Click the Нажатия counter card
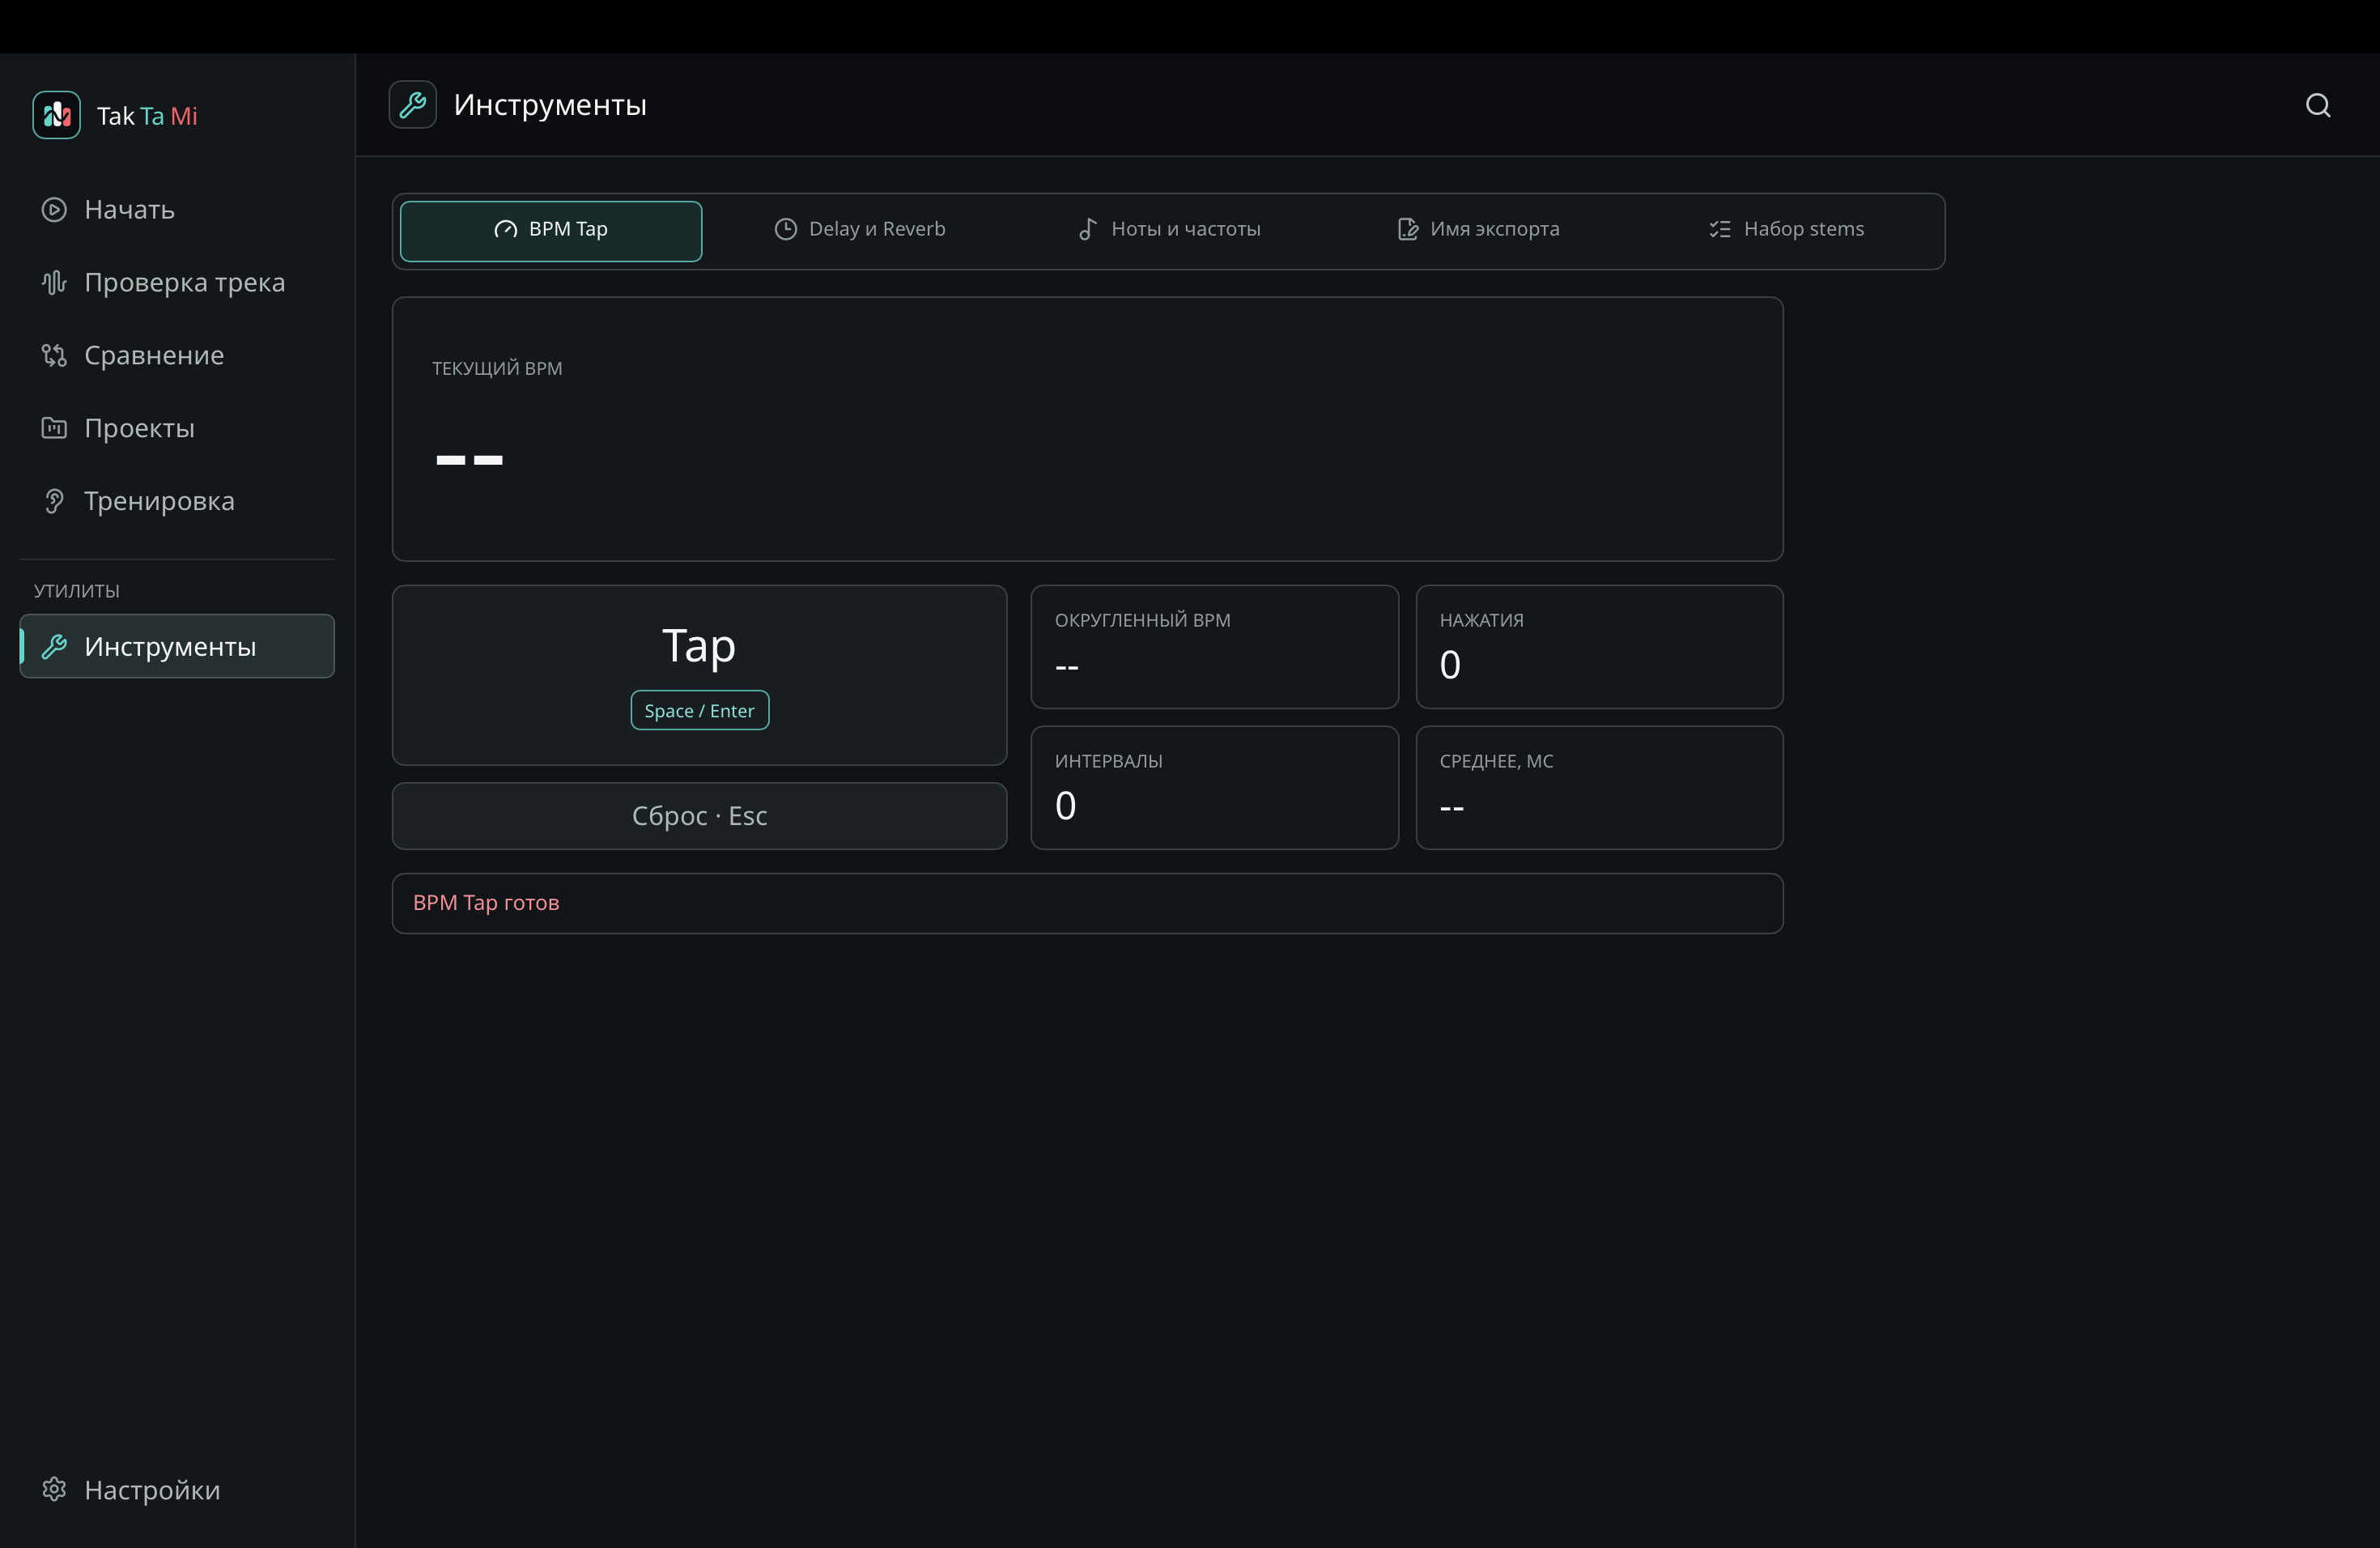The height and width of the screenshot is (1548, 2380). point(1599,647)
